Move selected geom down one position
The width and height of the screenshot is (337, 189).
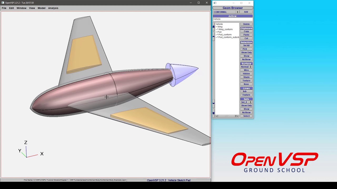(x=214, y=104)
